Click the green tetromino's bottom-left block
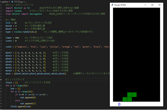Image resolution: width=167 pixels, height=110 pixels. (125, 99)
